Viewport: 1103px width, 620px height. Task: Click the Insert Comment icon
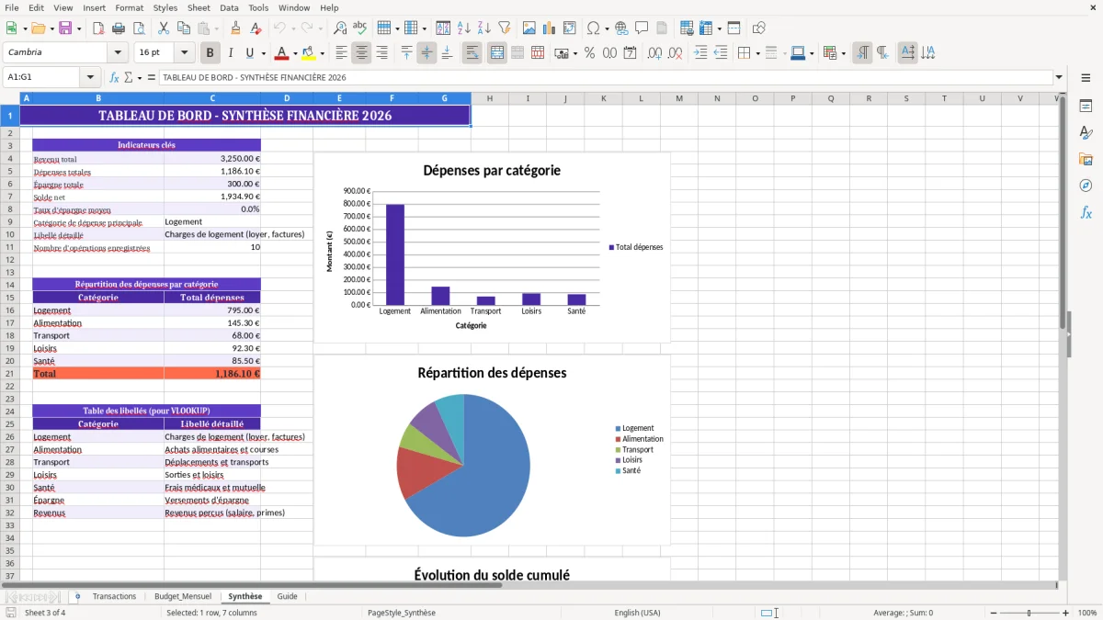(642, 28)
